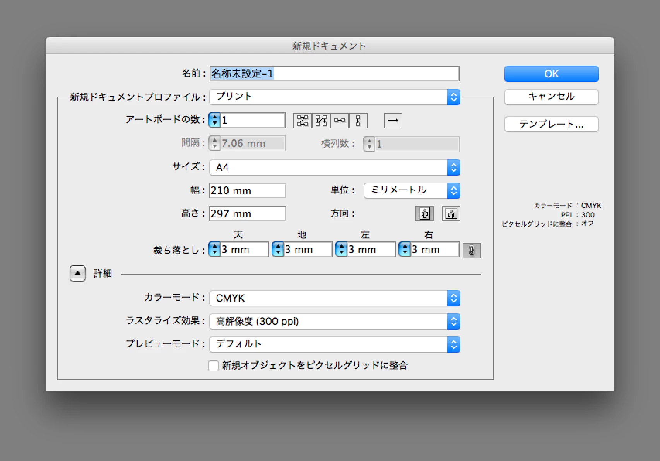Click the テンプレート... button
The width and height of the screenshot is (660, 461).
pos(552,124)
